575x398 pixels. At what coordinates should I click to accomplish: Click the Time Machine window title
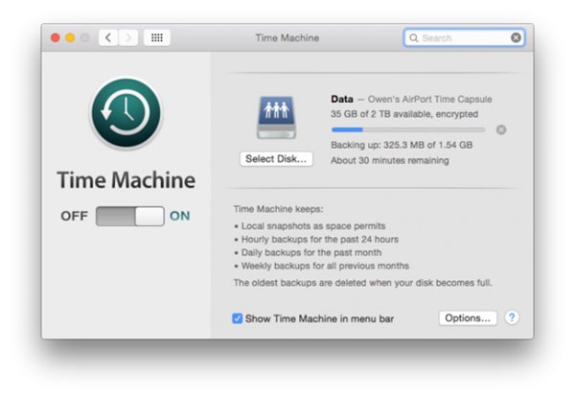(x=287, y=37)
